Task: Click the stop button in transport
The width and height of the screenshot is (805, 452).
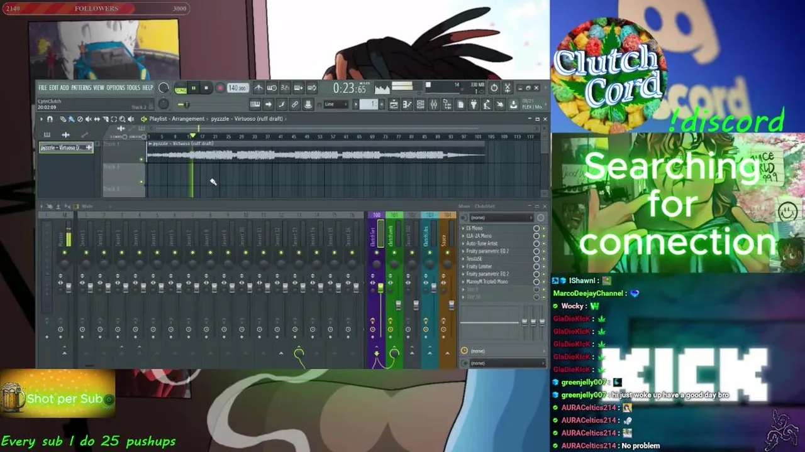Action: (206, 88)
